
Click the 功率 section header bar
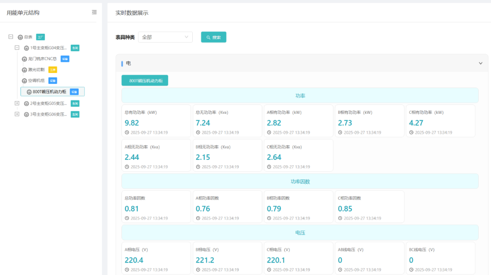tap(300, 96)
